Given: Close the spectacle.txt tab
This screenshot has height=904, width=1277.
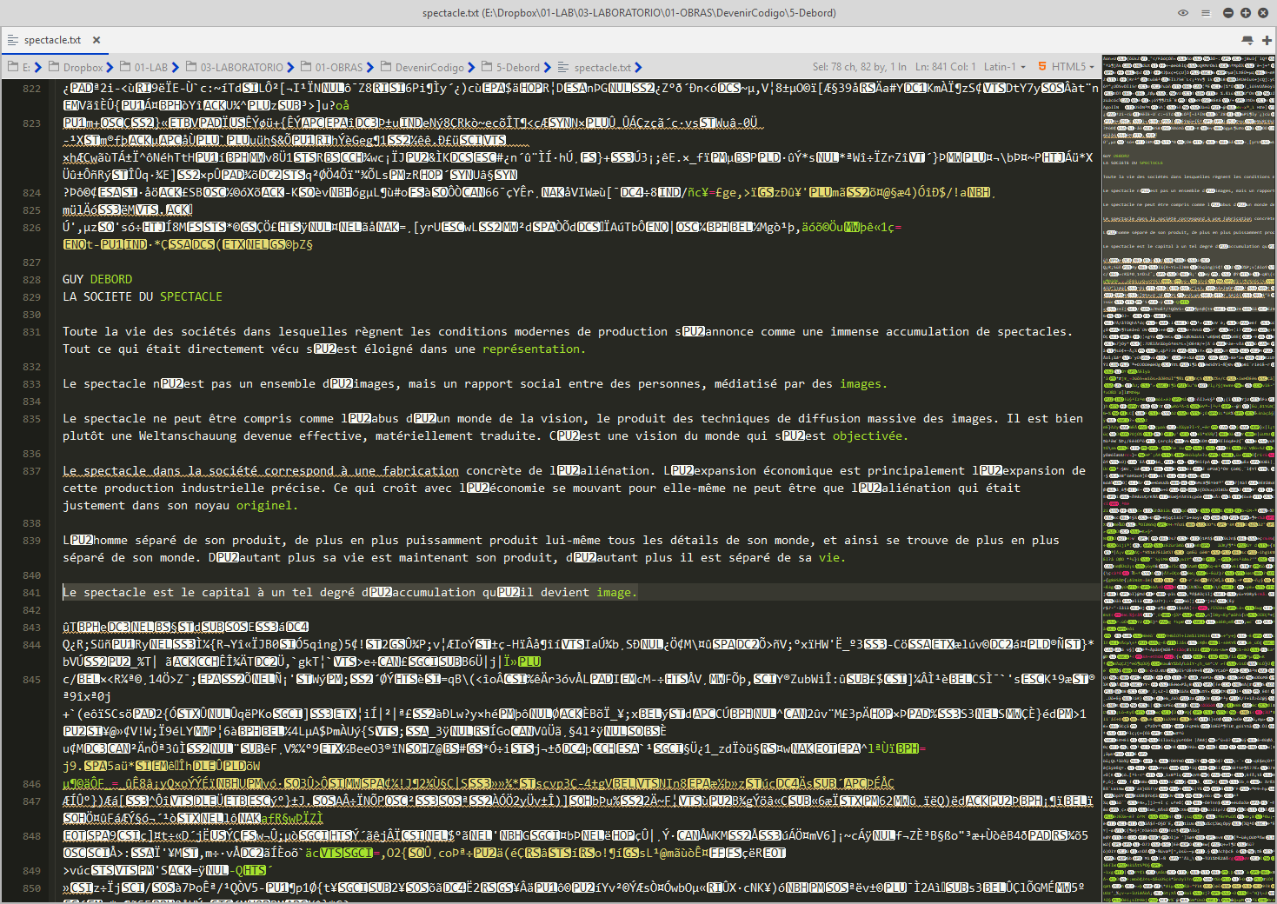Looking at the screenshot, I should [96, 40].
